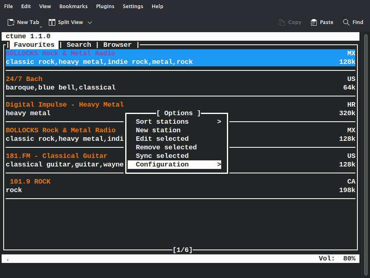
Task: Click the Find magnifier icon
Action: click(346, 22)
